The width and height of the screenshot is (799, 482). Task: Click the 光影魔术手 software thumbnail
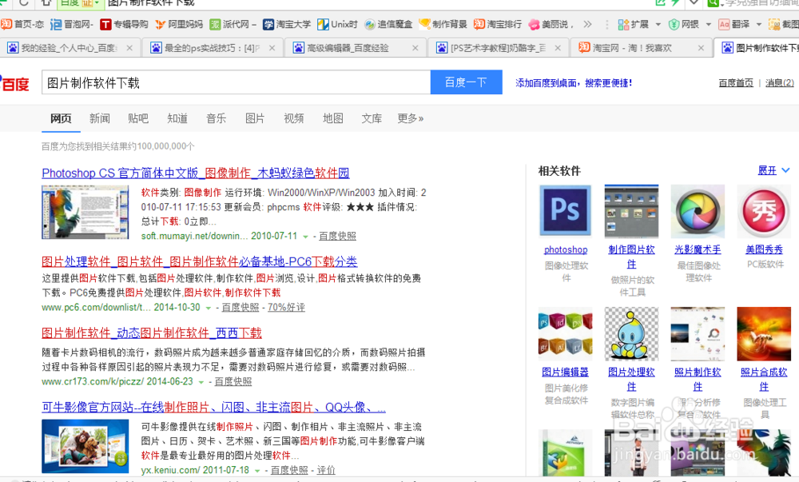(x=697, y=210)
